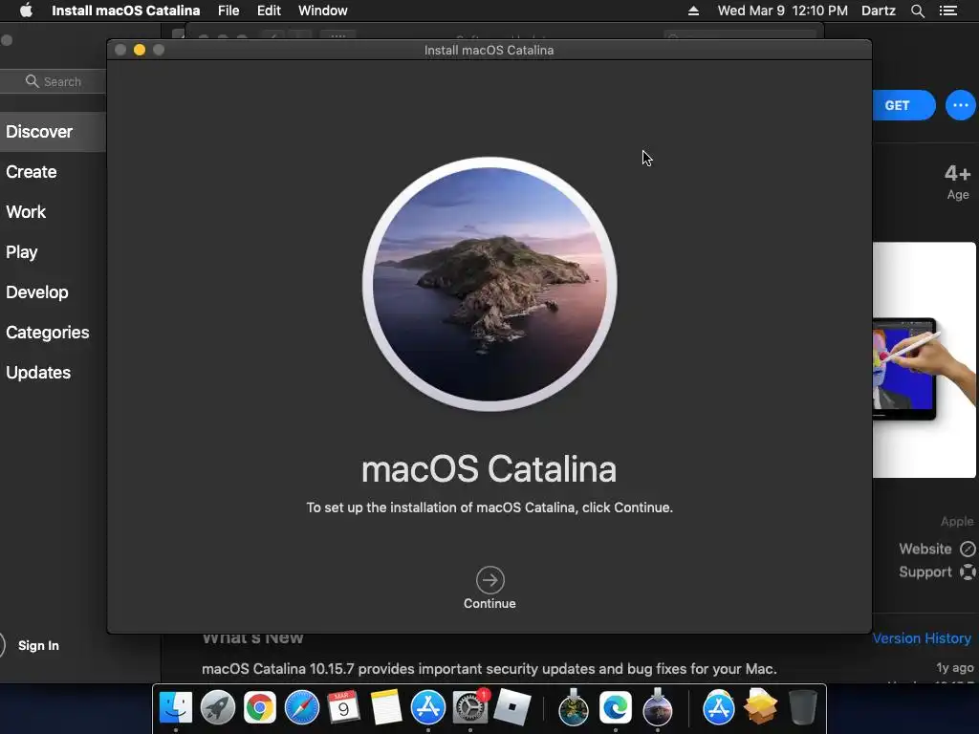The image size is (979, 734).
Task: Click Install macOS Catalina icon in Dock
Action: point(658,708)
